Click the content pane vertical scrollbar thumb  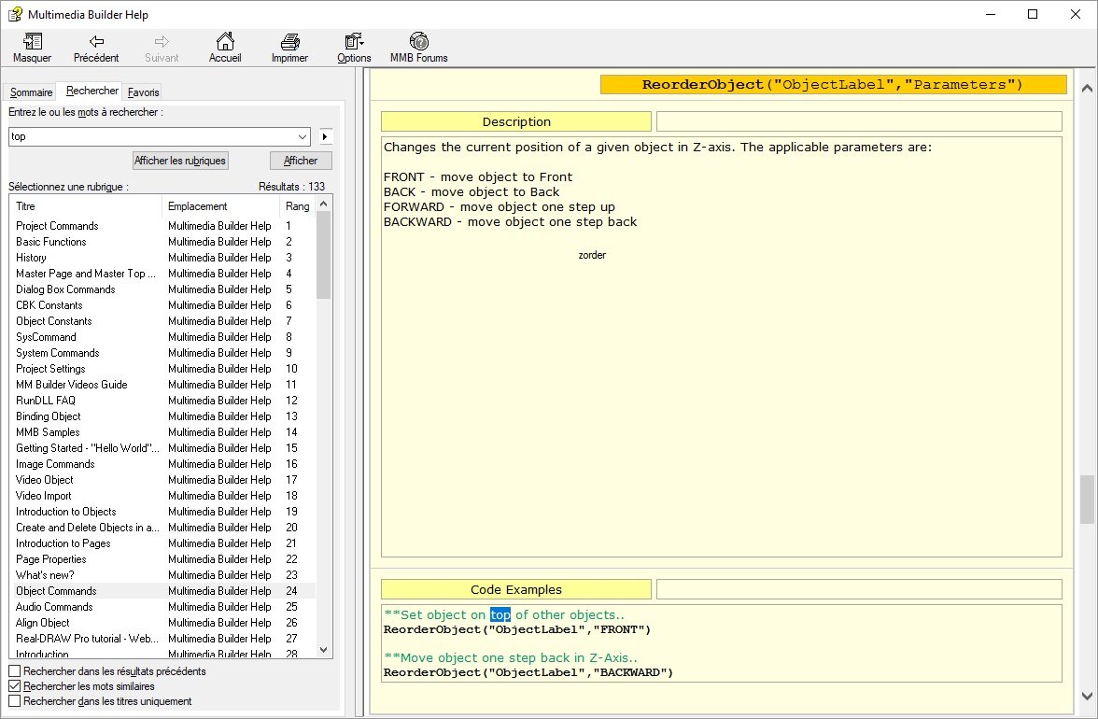(1087, 500)
